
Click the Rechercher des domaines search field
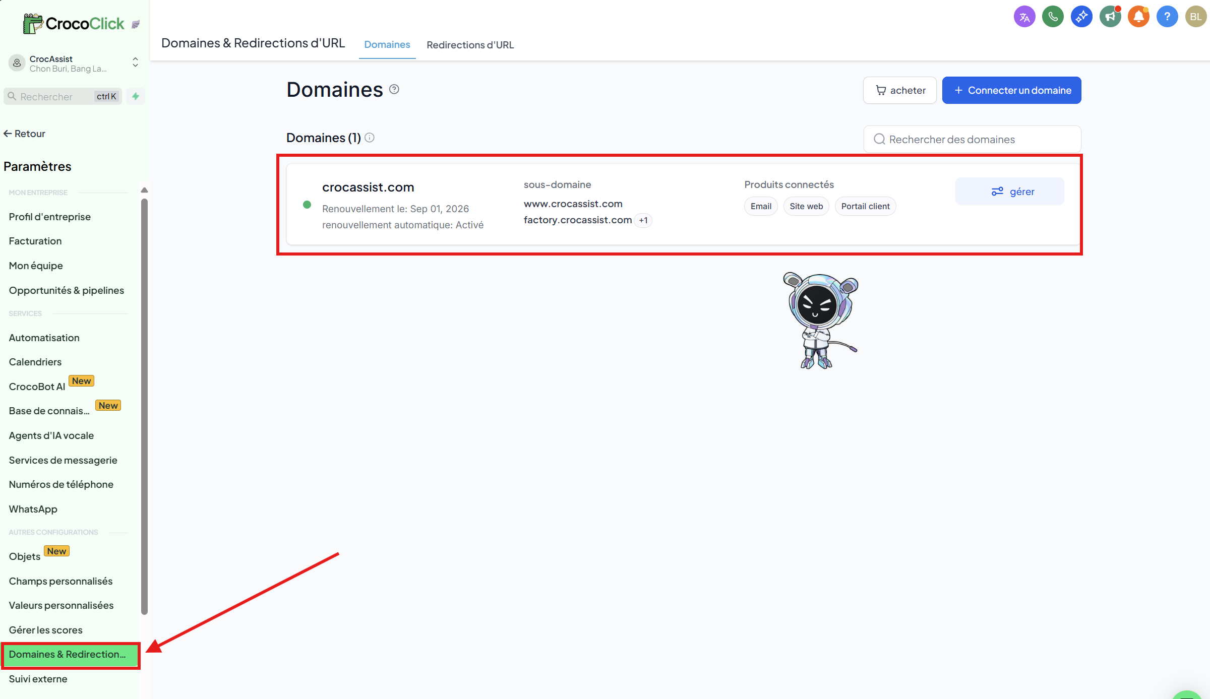click(973, 139)
